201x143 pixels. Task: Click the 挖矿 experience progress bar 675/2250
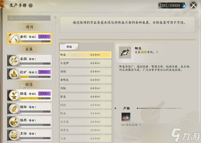pyautogui.click(x=35, y=77)
